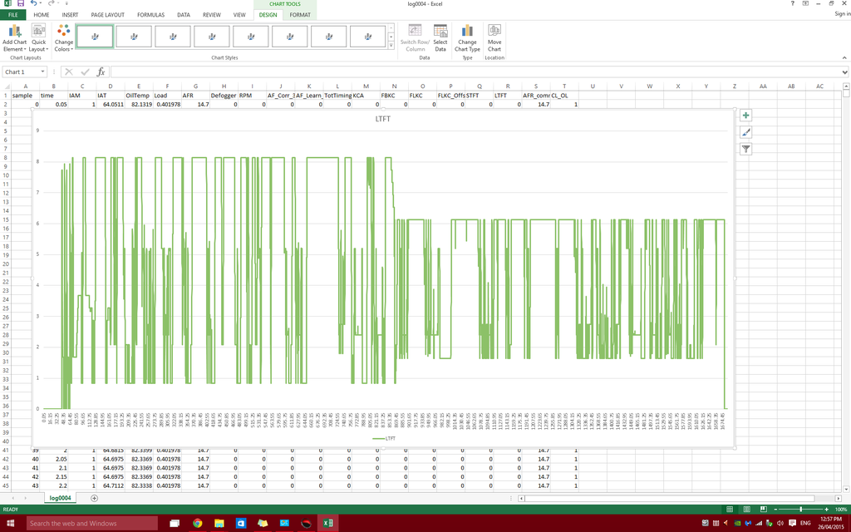
Task: Click the Insert Function fx icon
Action: click(101, 72)
